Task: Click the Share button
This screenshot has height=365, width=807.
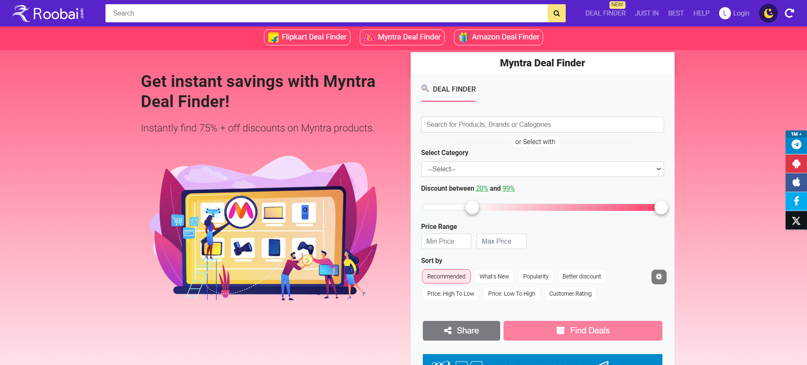Action: [462, 331]
